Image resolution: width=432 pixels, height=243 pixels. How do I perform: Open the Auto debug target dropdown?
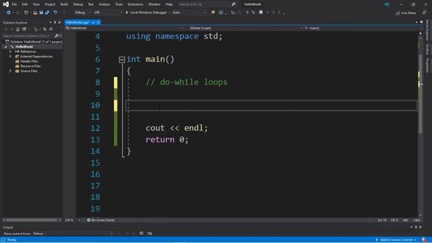(x=189, y=12)
